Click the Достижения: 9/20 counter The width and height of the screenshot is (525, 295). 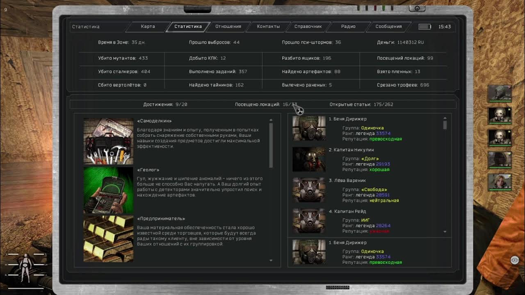165,104
